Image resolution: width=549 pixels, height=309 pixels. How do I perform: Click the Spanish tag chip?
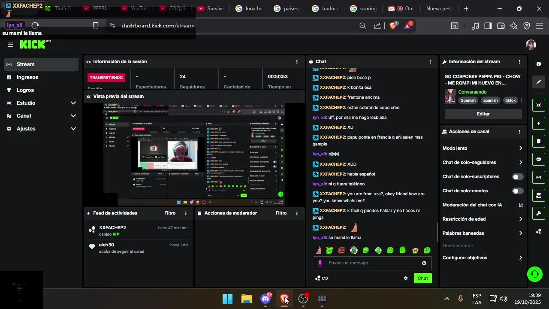pos(468,100)
